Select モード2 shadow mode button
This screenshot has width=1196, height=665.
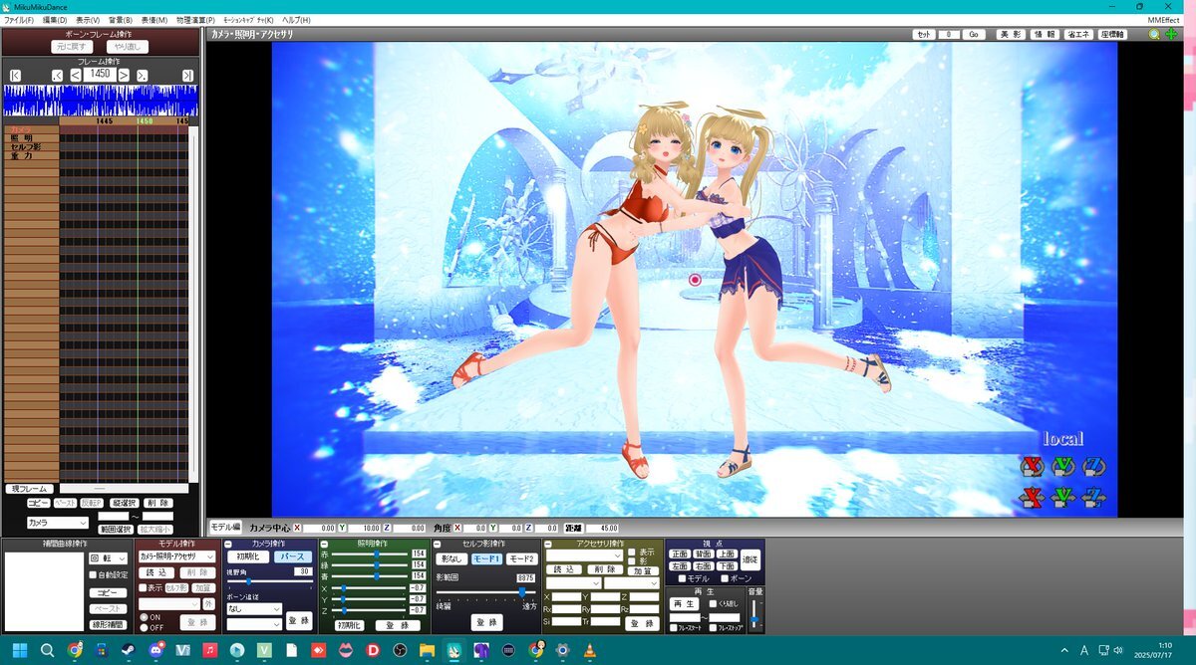521,559
